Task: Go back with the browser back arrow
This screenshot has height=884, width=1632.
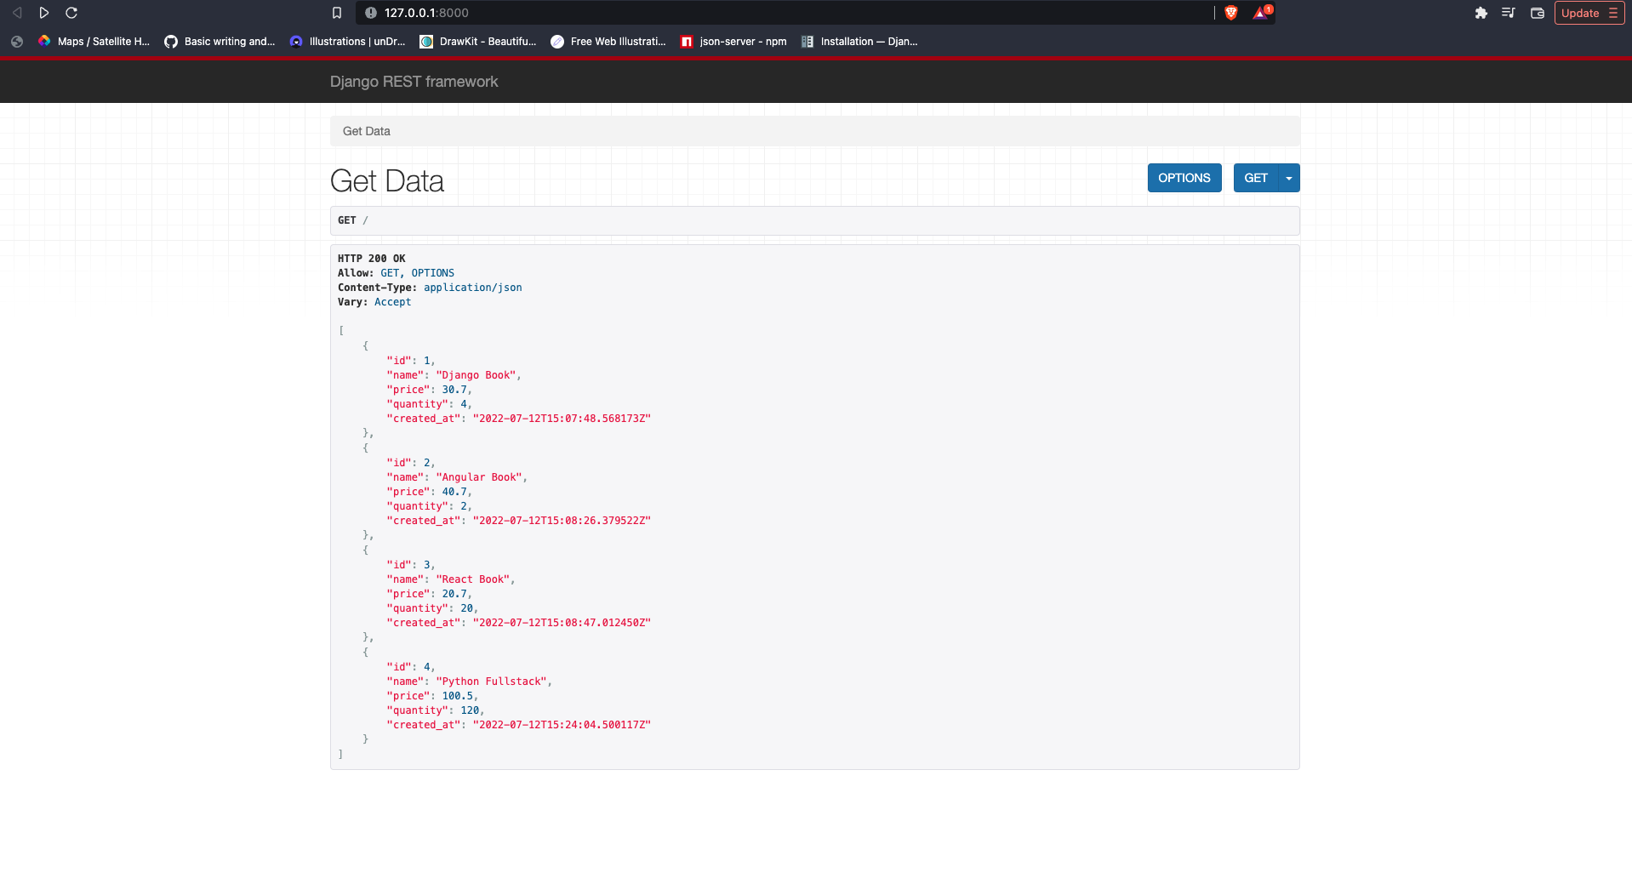Action: tap(17, 13)
